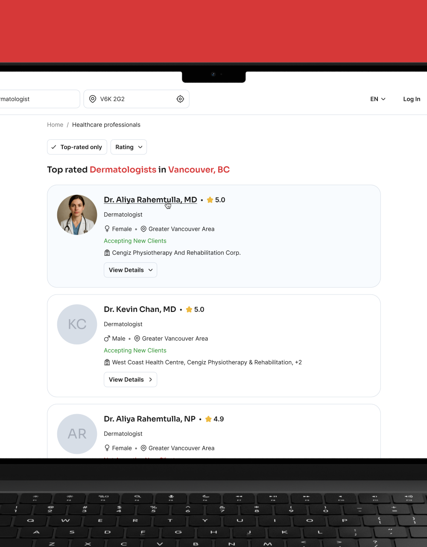Click Accepting New Clients in Rahemtulla MD card
The height and width of the screenshot is (547, 427).
click(x=135, y=241)
